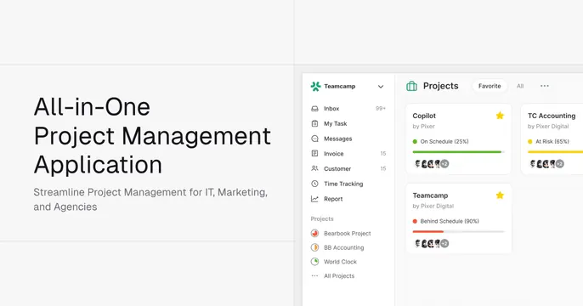Click TC Accounting card member avatars

(x=546, y=163)
